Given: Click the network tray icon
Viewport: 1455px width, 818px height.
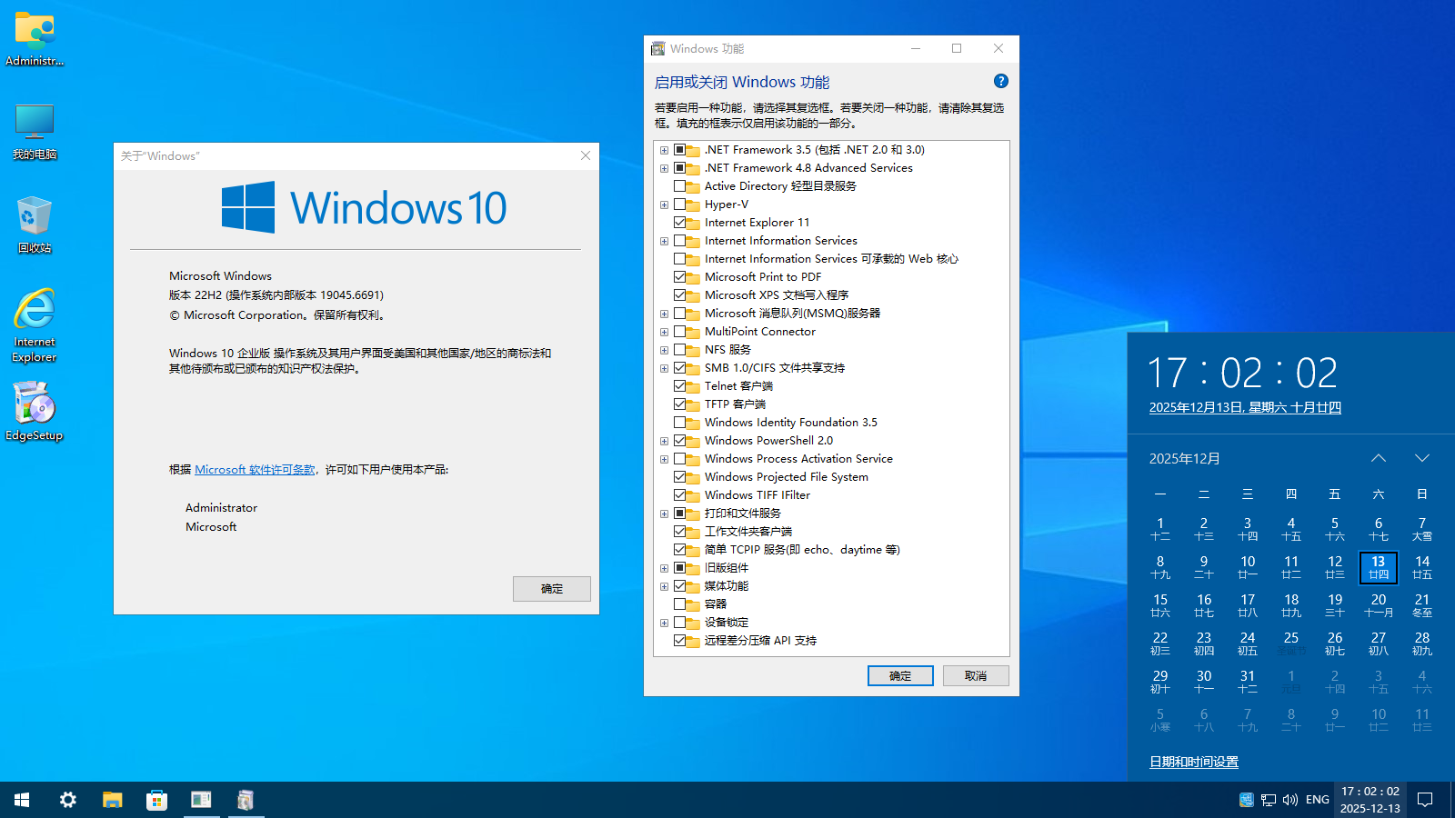Looking at the screenshot, I should [x=1269, y=800].
